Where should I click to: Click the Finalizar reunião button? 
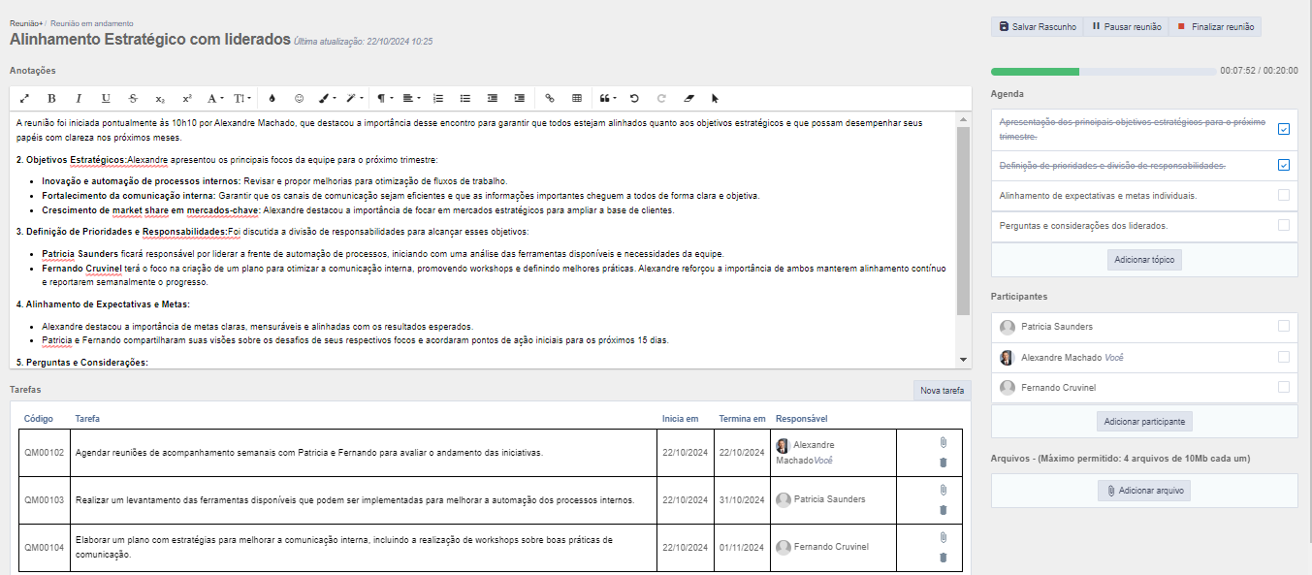(x=1215, y=27)
